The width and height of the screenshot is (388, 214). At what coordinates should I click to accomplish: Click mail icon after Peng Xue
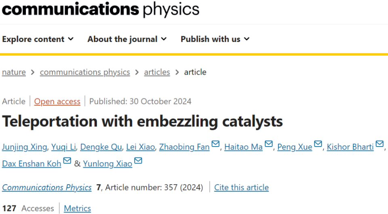point(318,144)
